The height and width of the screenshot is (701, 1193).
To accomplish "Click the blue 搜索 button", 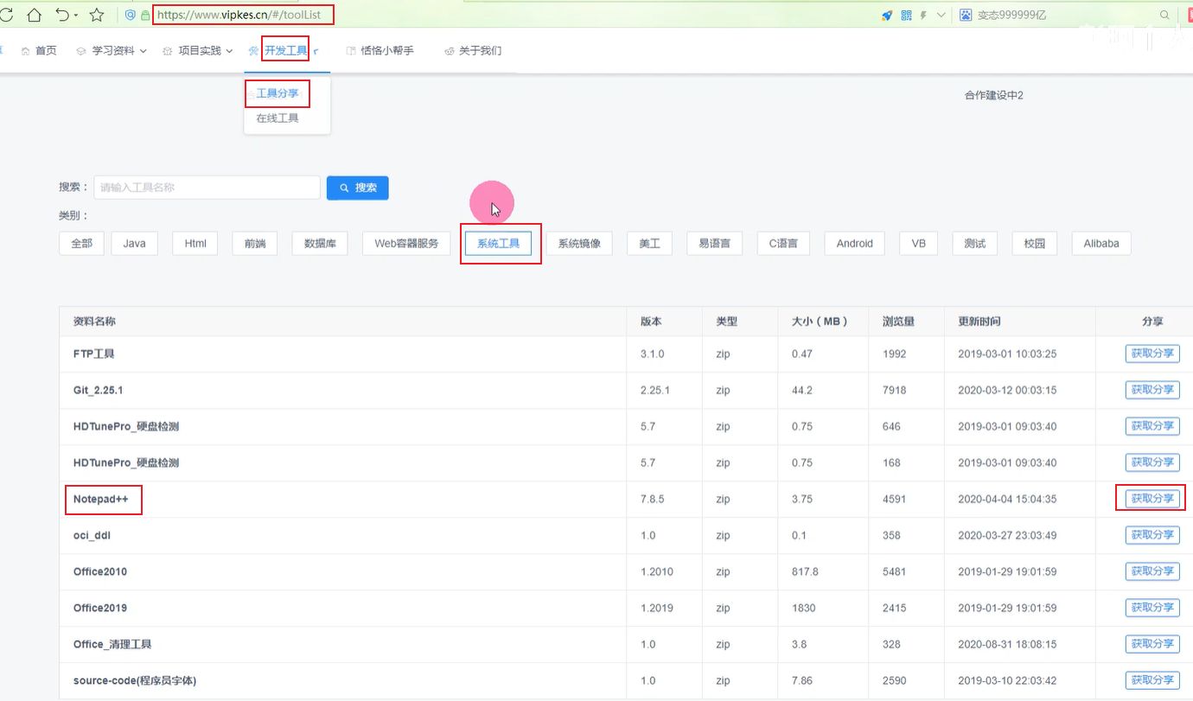I will pos(357,188).
